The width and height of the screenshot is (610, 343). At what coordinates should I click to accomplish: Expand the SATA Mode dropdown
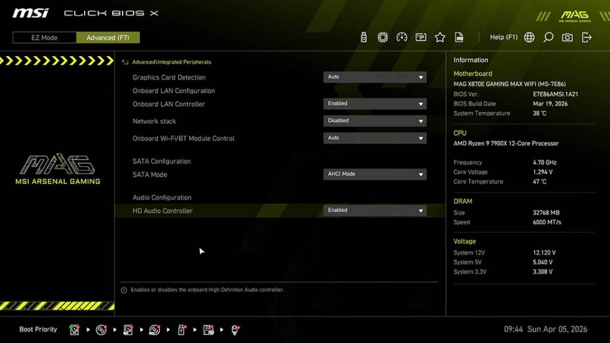tap(375, 174)
